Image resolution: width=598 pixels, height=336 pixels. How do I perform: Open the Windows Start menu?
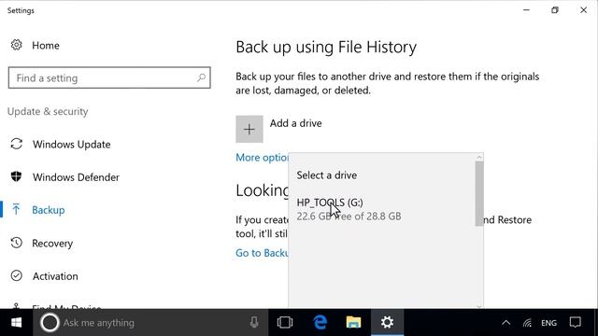tap(16, 323)
